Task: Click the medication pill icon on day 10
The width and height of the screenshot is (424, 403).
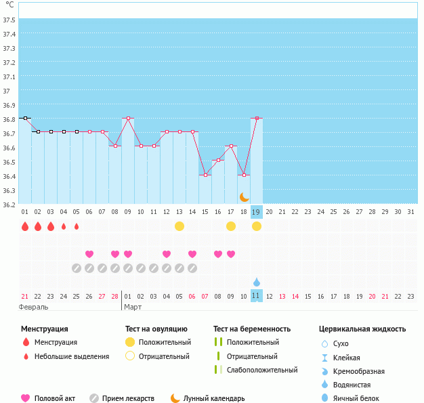Action: coord(141,268)
